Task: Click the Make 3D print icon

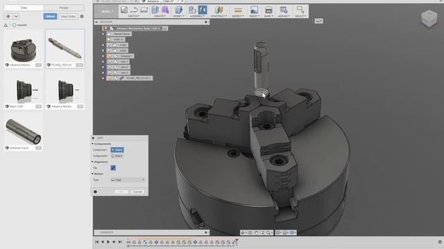Action: 268,10
